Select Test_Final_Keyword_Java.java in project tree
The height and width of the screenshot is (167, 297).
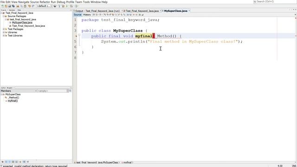[x=29, y=26]
